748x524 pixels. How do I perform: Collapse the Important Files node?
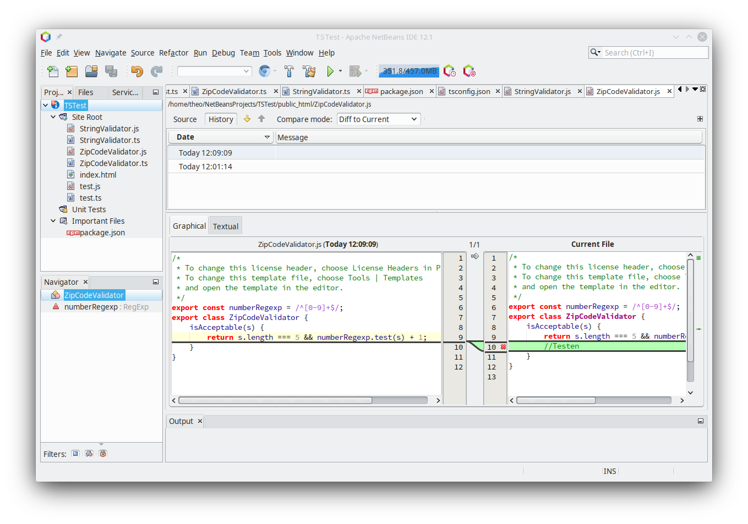[x=53, y=220]
